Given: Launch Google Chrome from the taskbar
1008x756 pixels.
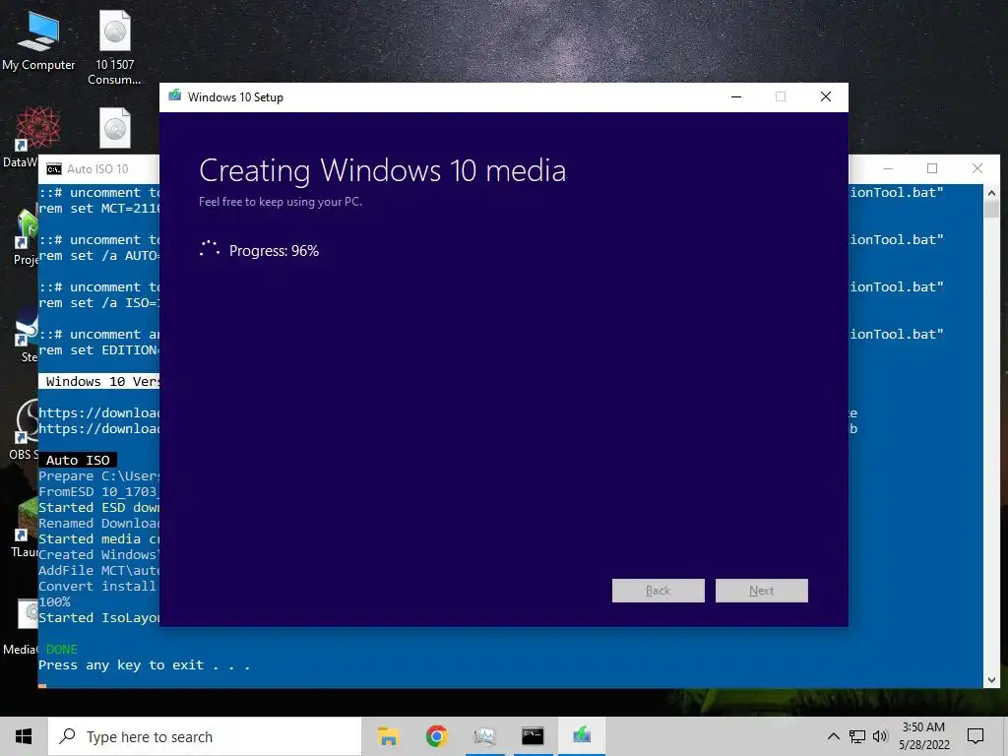Looking at the screenshot, I should click(x=436, y=736).
